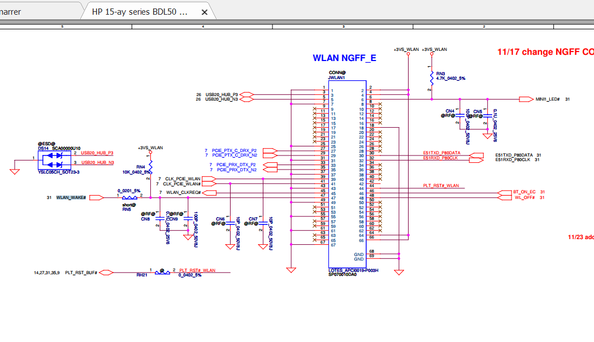Image resolution: width=594 pixels, height=342 pixels.
Task: Click the RH21 0_0402_5% resistor symbol
Action: click(162, 272)
